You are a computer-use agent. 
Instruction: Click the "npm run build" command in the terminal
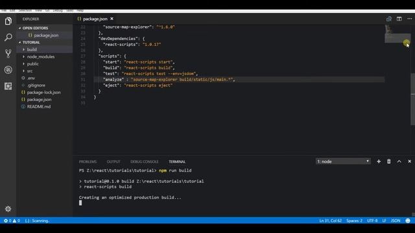[175, 171]
